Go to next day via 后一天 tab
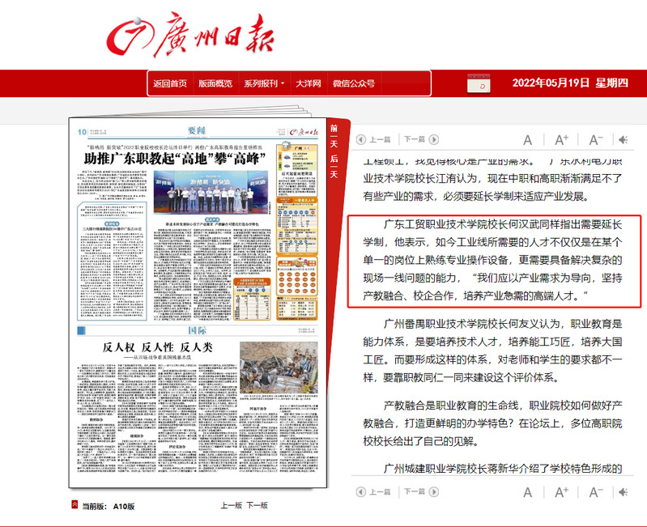Screen dimensions: 647x527 [333, 166]
